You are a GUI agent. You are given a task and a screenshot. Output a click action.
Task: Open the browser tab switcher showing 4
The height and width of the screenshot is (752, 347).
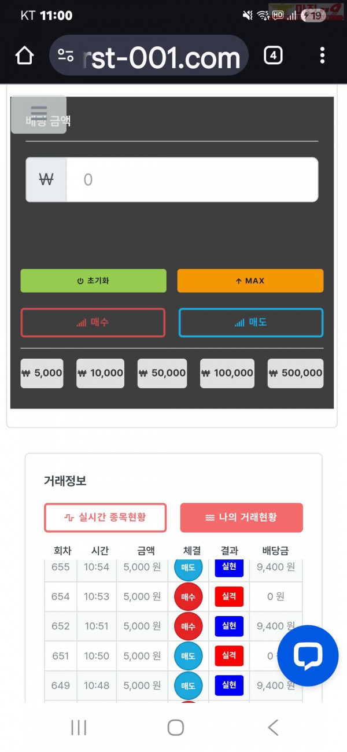pos(272,55)
